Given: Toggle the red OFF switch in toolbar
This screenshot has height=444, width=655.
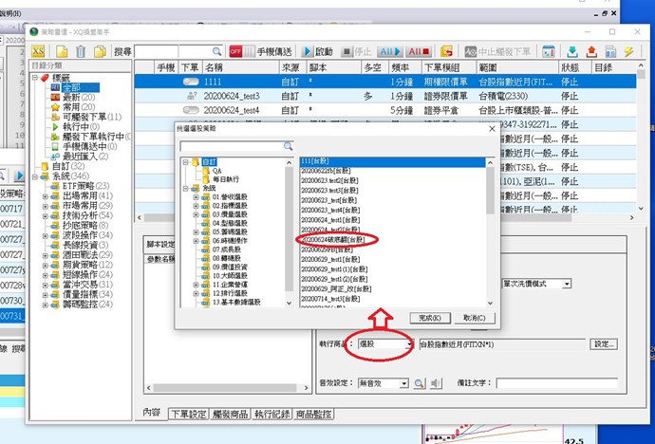Looking at the screenshot, I should click(x=235, y=51).
